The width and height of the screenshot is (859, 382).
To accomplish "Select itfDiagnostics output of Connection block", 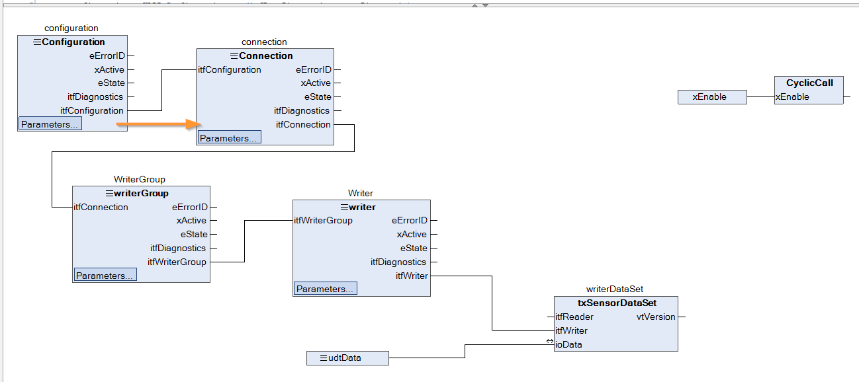I will pos(302,110).
